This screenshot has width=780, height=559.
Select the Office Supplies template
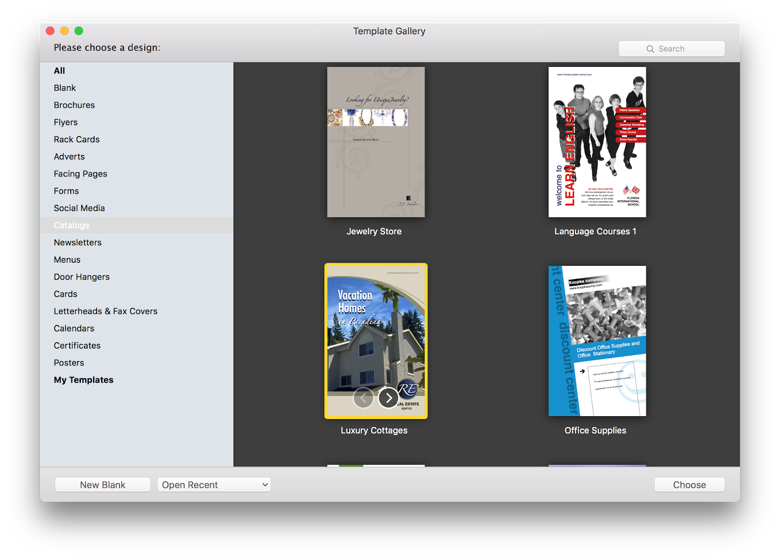coord(597,341)
